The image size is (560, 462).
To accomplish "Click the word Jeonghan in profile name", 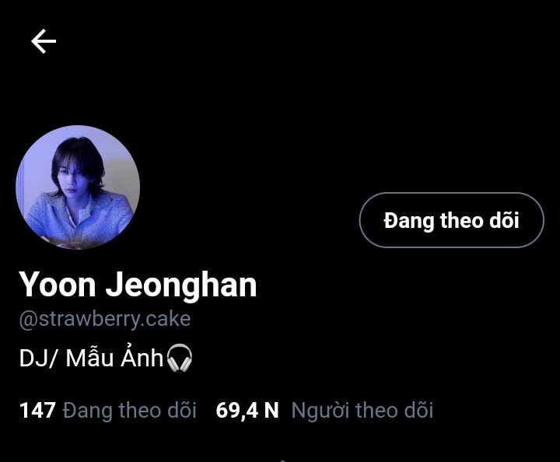I will pyautogui.click(x=181, y=285).
